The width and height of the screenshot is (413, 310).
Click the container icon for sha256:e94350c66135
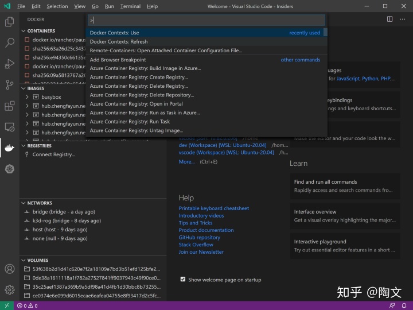[x=27, y=57]
